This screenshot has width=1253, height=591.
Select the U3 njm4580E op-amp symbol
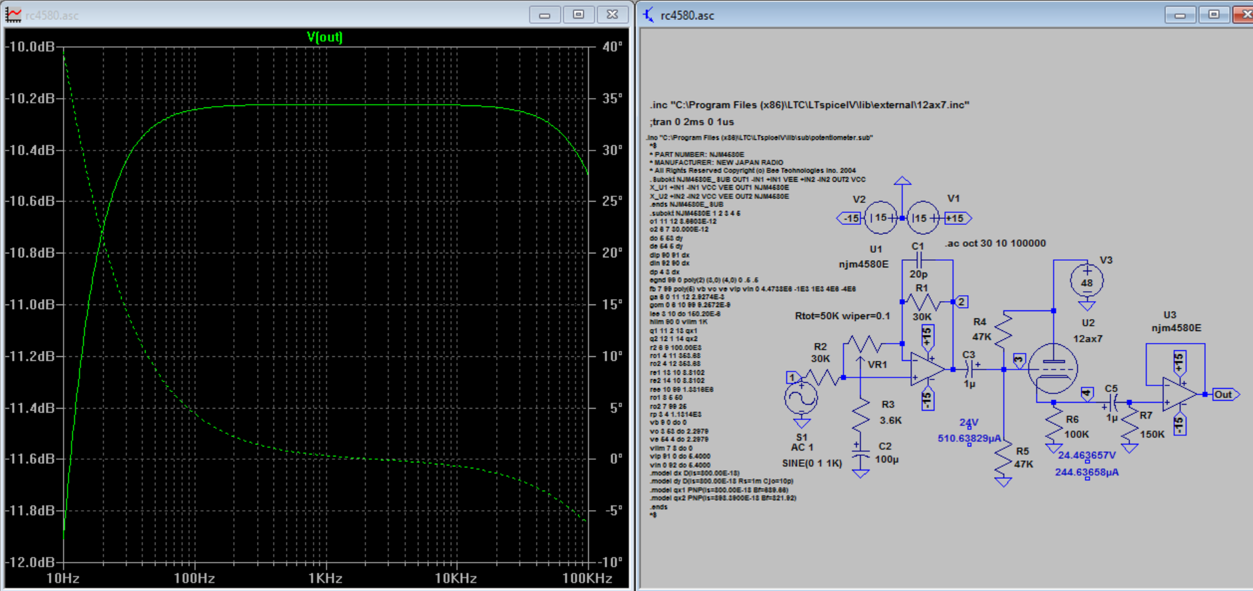(1179, 394)
